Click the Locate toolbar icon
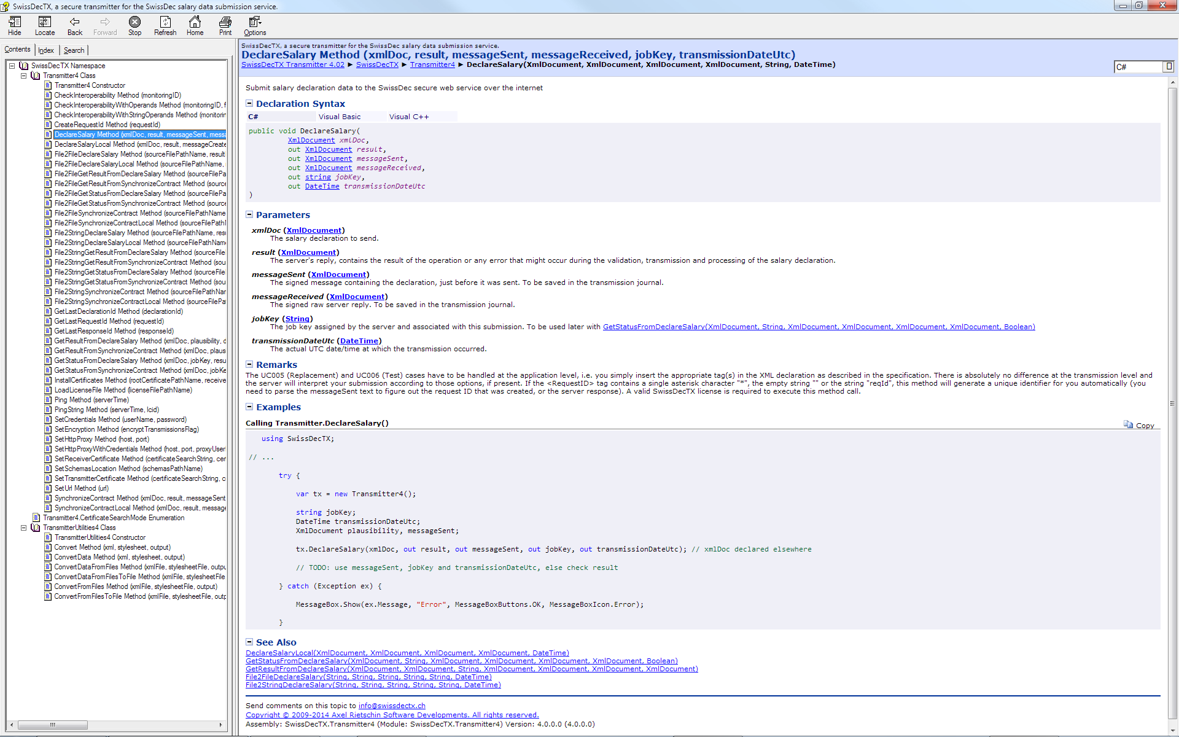Screen dimensions: 1179x737 (44, 23)
